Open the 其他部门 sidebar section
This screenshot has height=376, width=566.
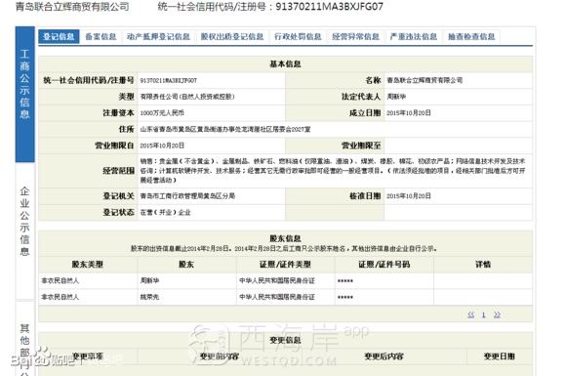(x=24, y=339)
